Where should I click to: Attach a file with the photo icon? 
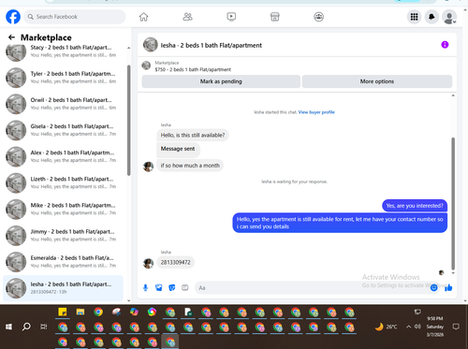[158, 287]
